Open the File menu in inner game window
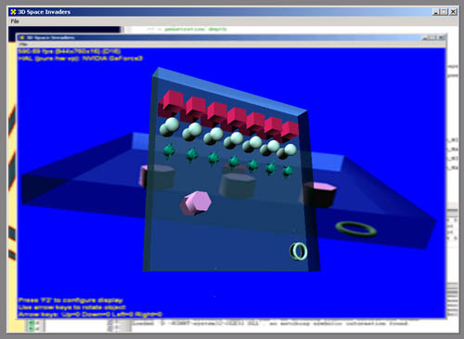The image size is (464, 339). click(23, 45)
